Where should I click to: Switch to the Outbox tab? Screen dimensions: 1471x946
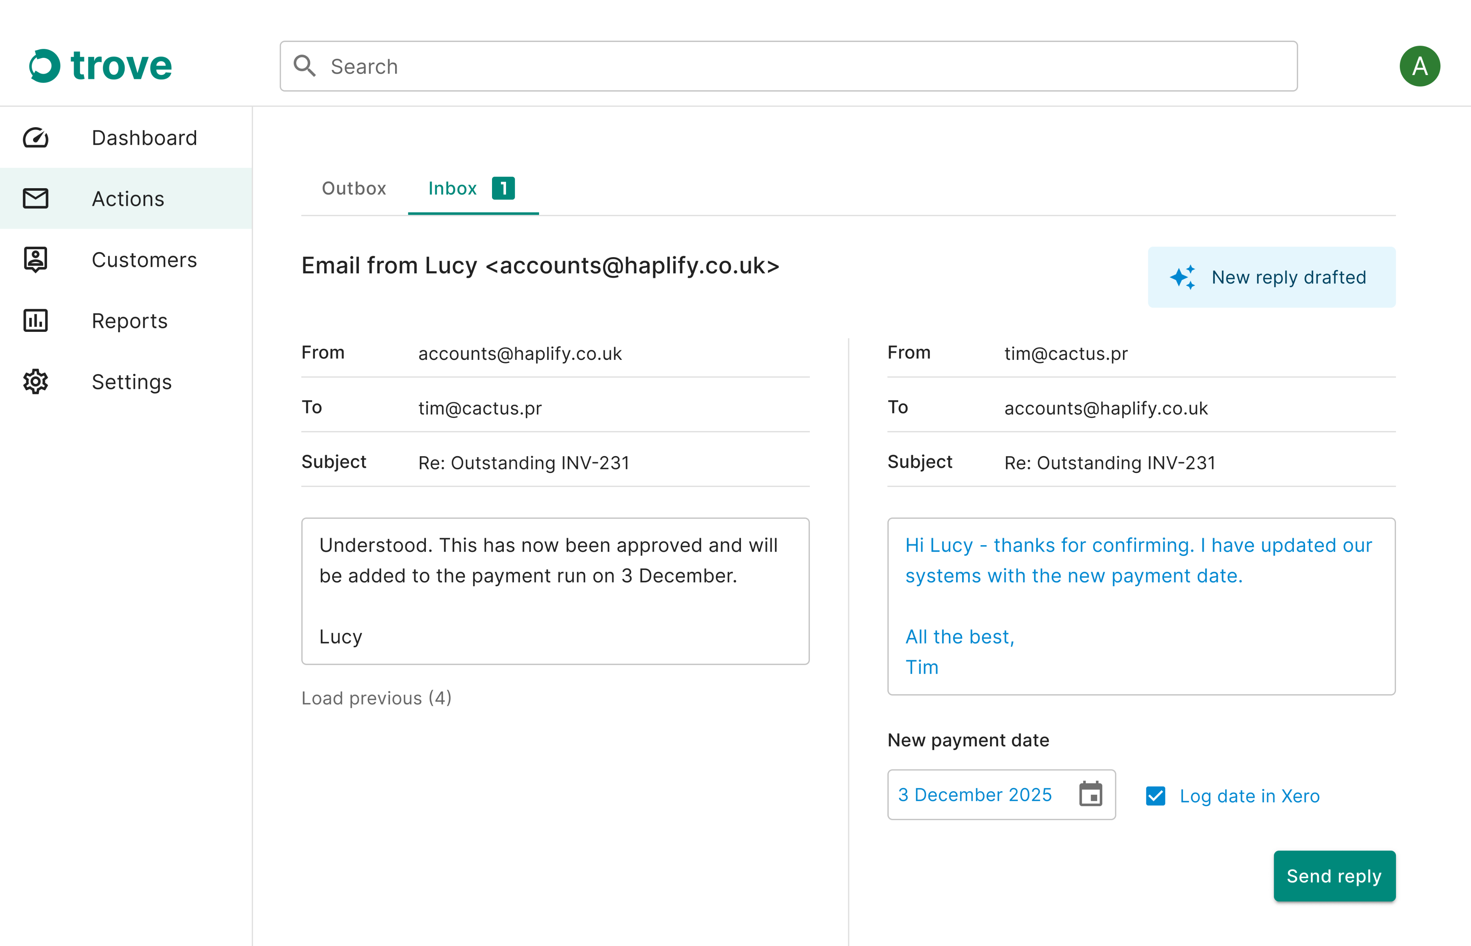coord(354,189)
